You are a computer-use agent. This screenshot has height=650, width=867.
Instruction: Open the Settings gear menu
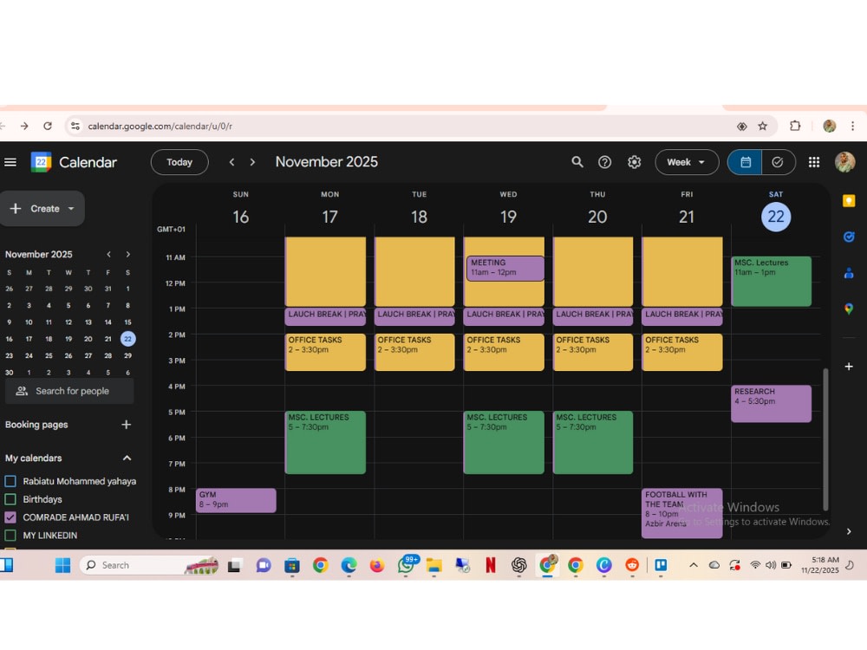click(635, 162)
